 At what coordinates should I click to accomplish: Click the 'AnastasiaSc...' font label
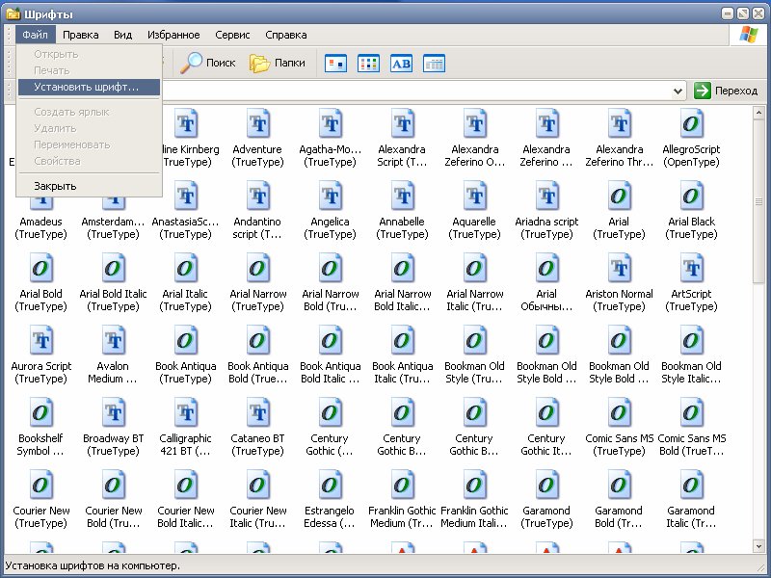(185, 228)
